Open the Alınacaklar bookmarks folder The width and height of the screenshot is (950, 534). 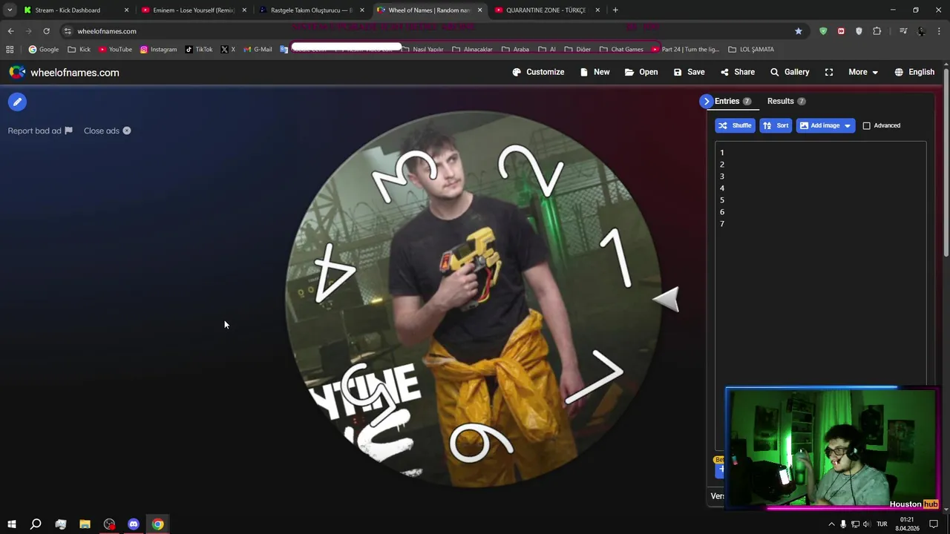(472, 50)
